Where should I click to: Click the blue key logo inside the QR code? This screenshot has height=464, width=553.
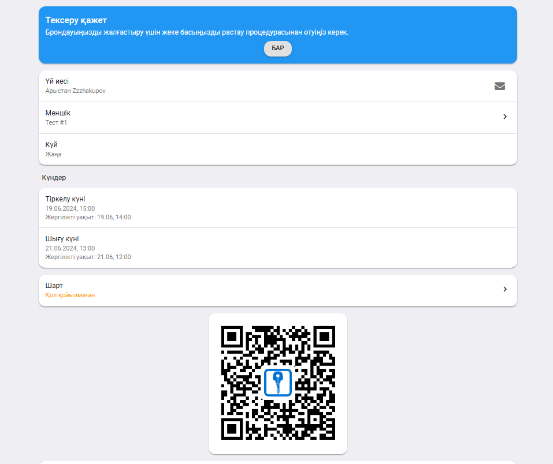278,383
